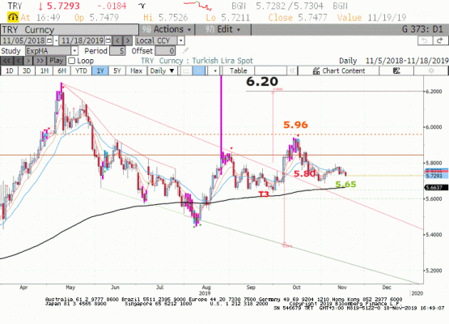Open the Actions menu

pyautogui.click(x=167, y=29)
